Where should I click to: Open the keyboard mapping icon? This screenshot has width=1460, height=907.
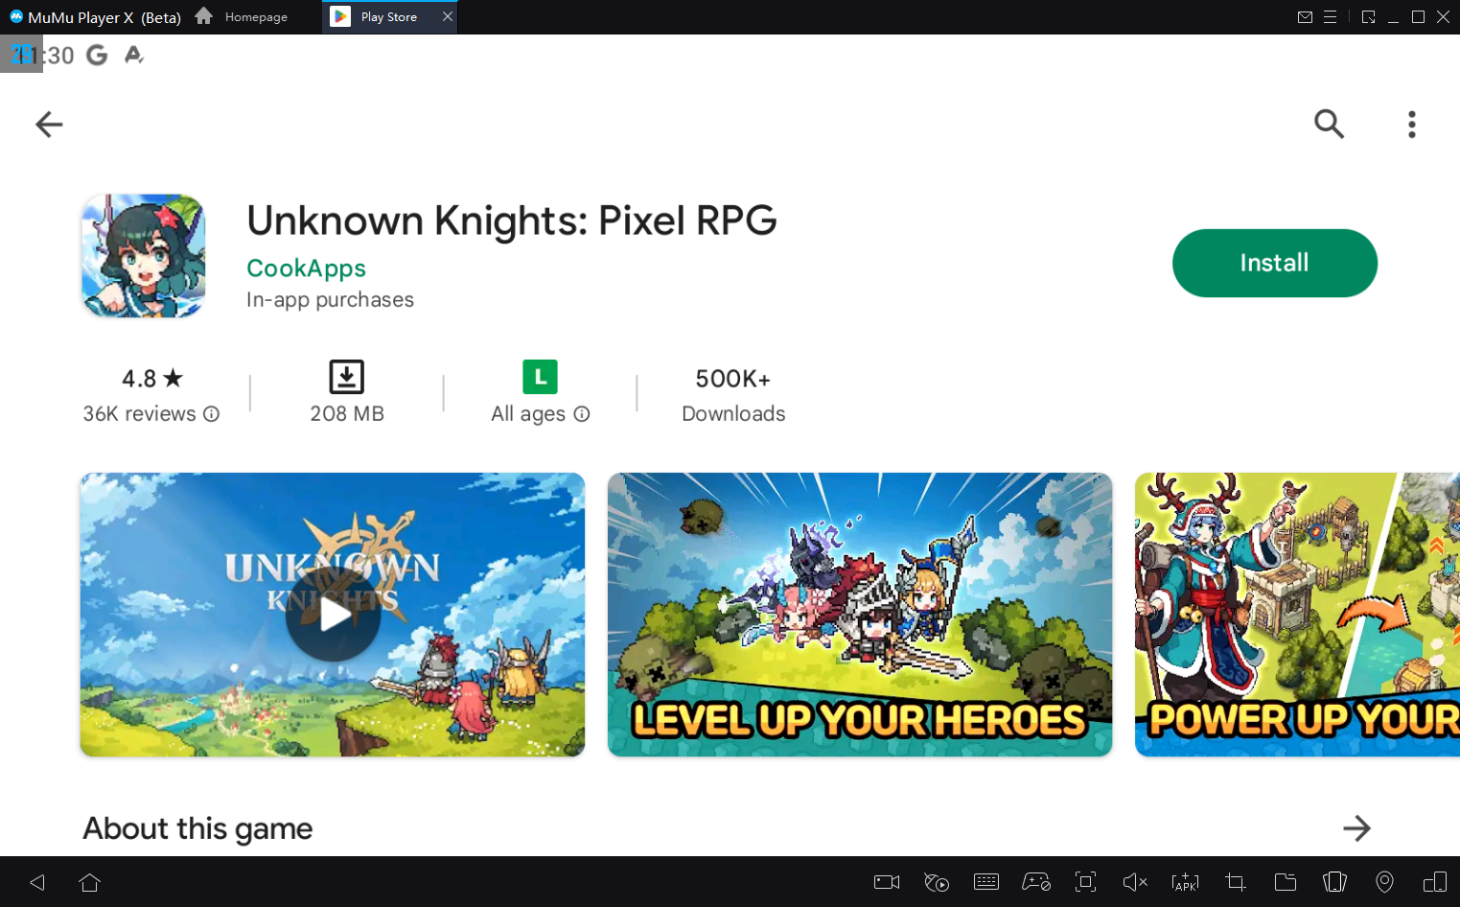click(986, 882)
